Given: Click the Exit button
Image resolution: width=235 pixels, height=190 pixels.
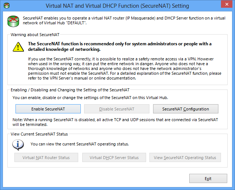Looking at the screenshot, I should click(208, 179).
